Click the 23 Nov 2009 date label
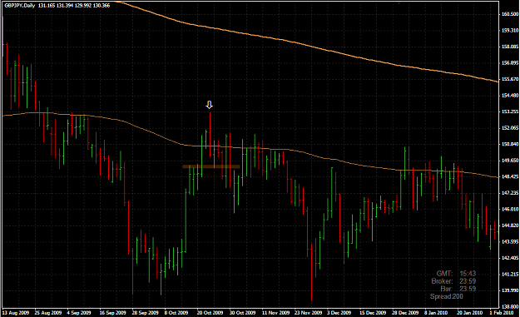 (308, 313)
